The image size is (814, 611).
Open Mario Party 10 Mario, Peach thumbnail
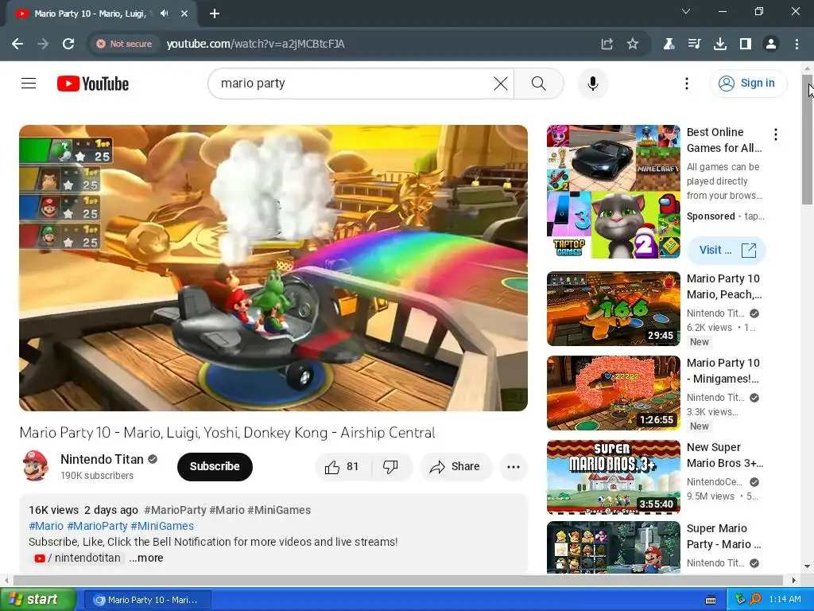614,309
